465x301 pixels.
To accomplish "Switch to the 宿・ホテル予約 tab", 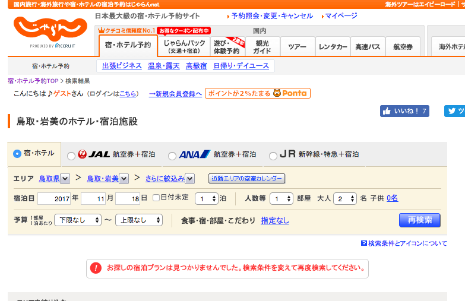I will click(x=128, y=45).
